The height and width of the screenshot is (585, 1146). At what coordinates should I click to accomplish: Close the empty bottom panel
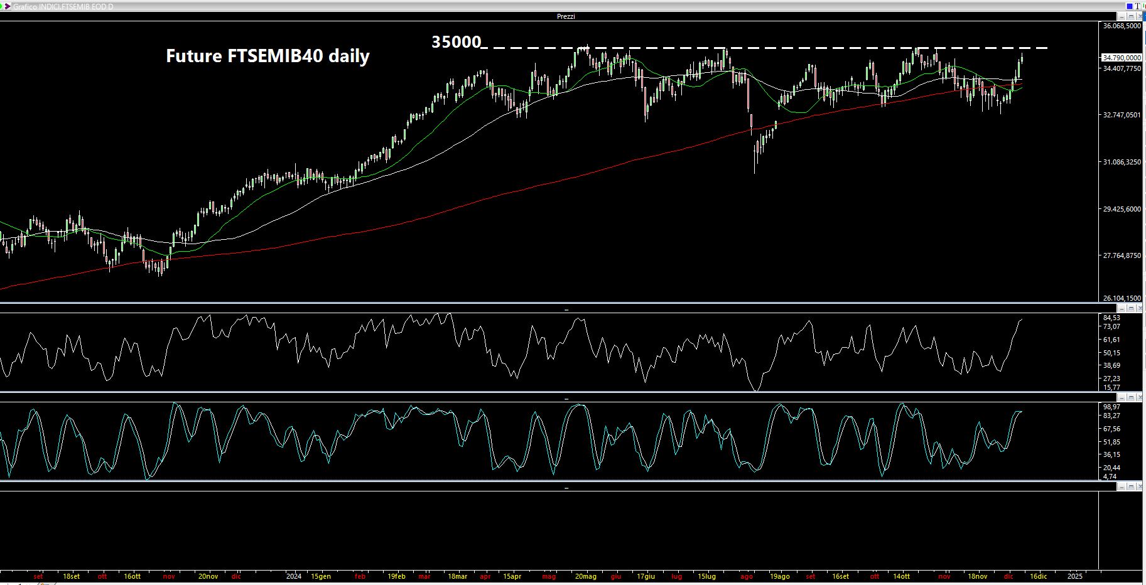[x=1139, y=486]
